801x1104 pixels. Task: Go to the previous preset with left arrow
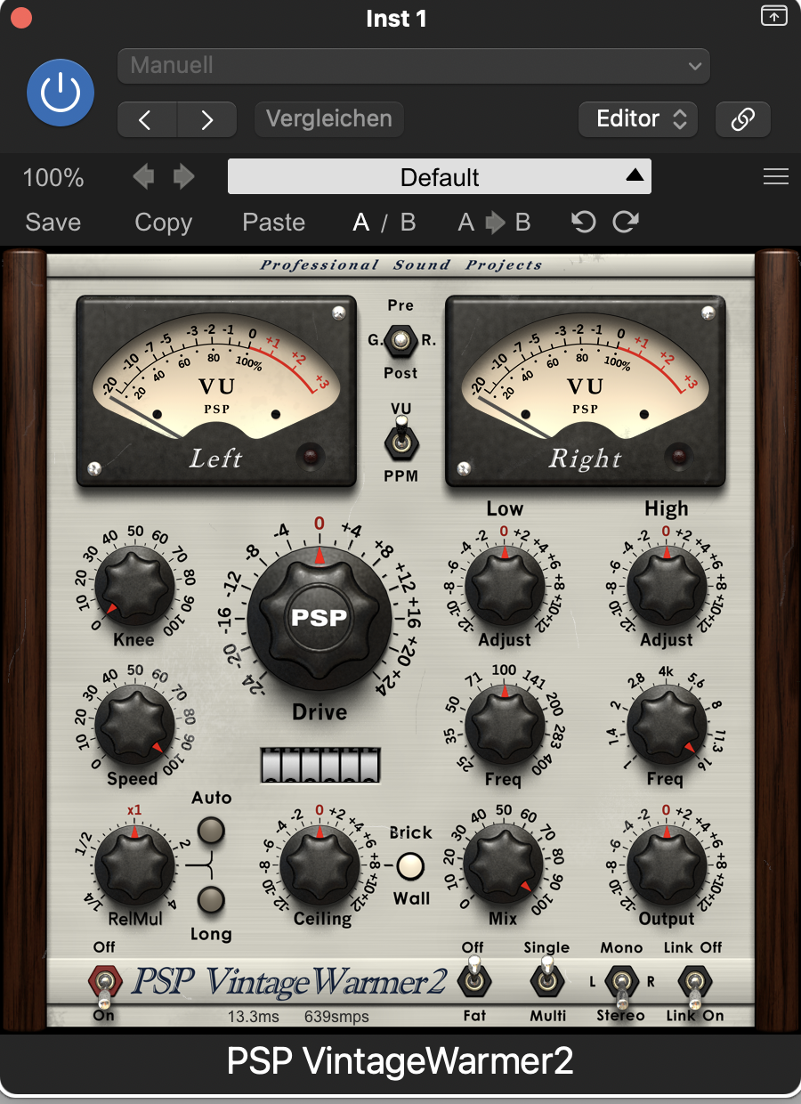click(148, 119)
